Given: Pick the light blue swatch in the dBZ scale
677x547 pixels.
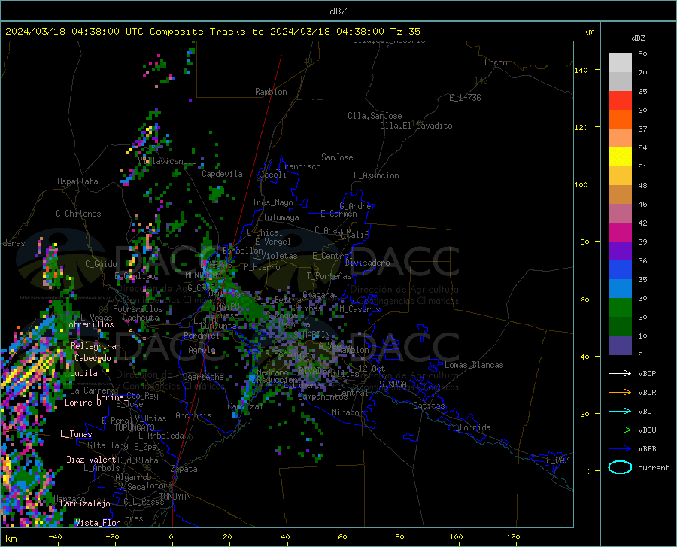Looking at the screenshot, I should pyautogui.click(x=620, y=289).
